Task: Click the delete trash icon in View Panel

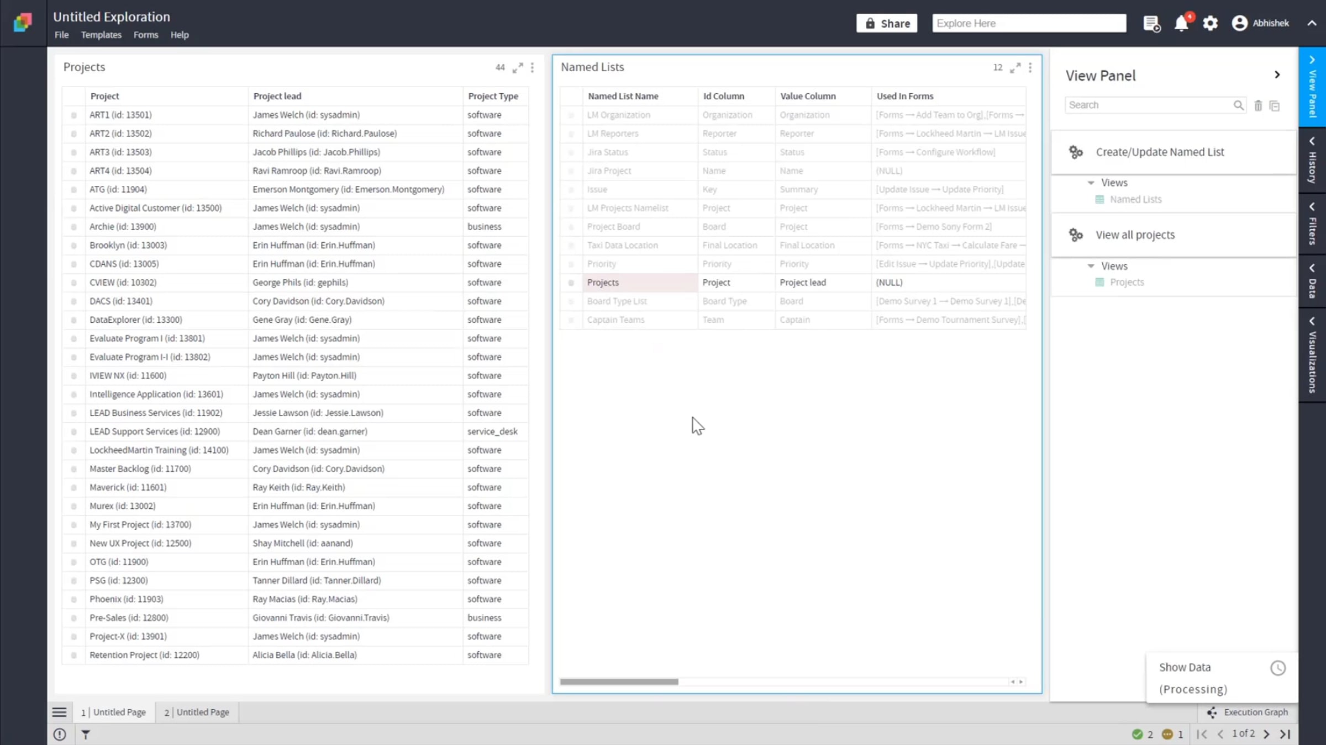Action: click(x=1258, y=105)
